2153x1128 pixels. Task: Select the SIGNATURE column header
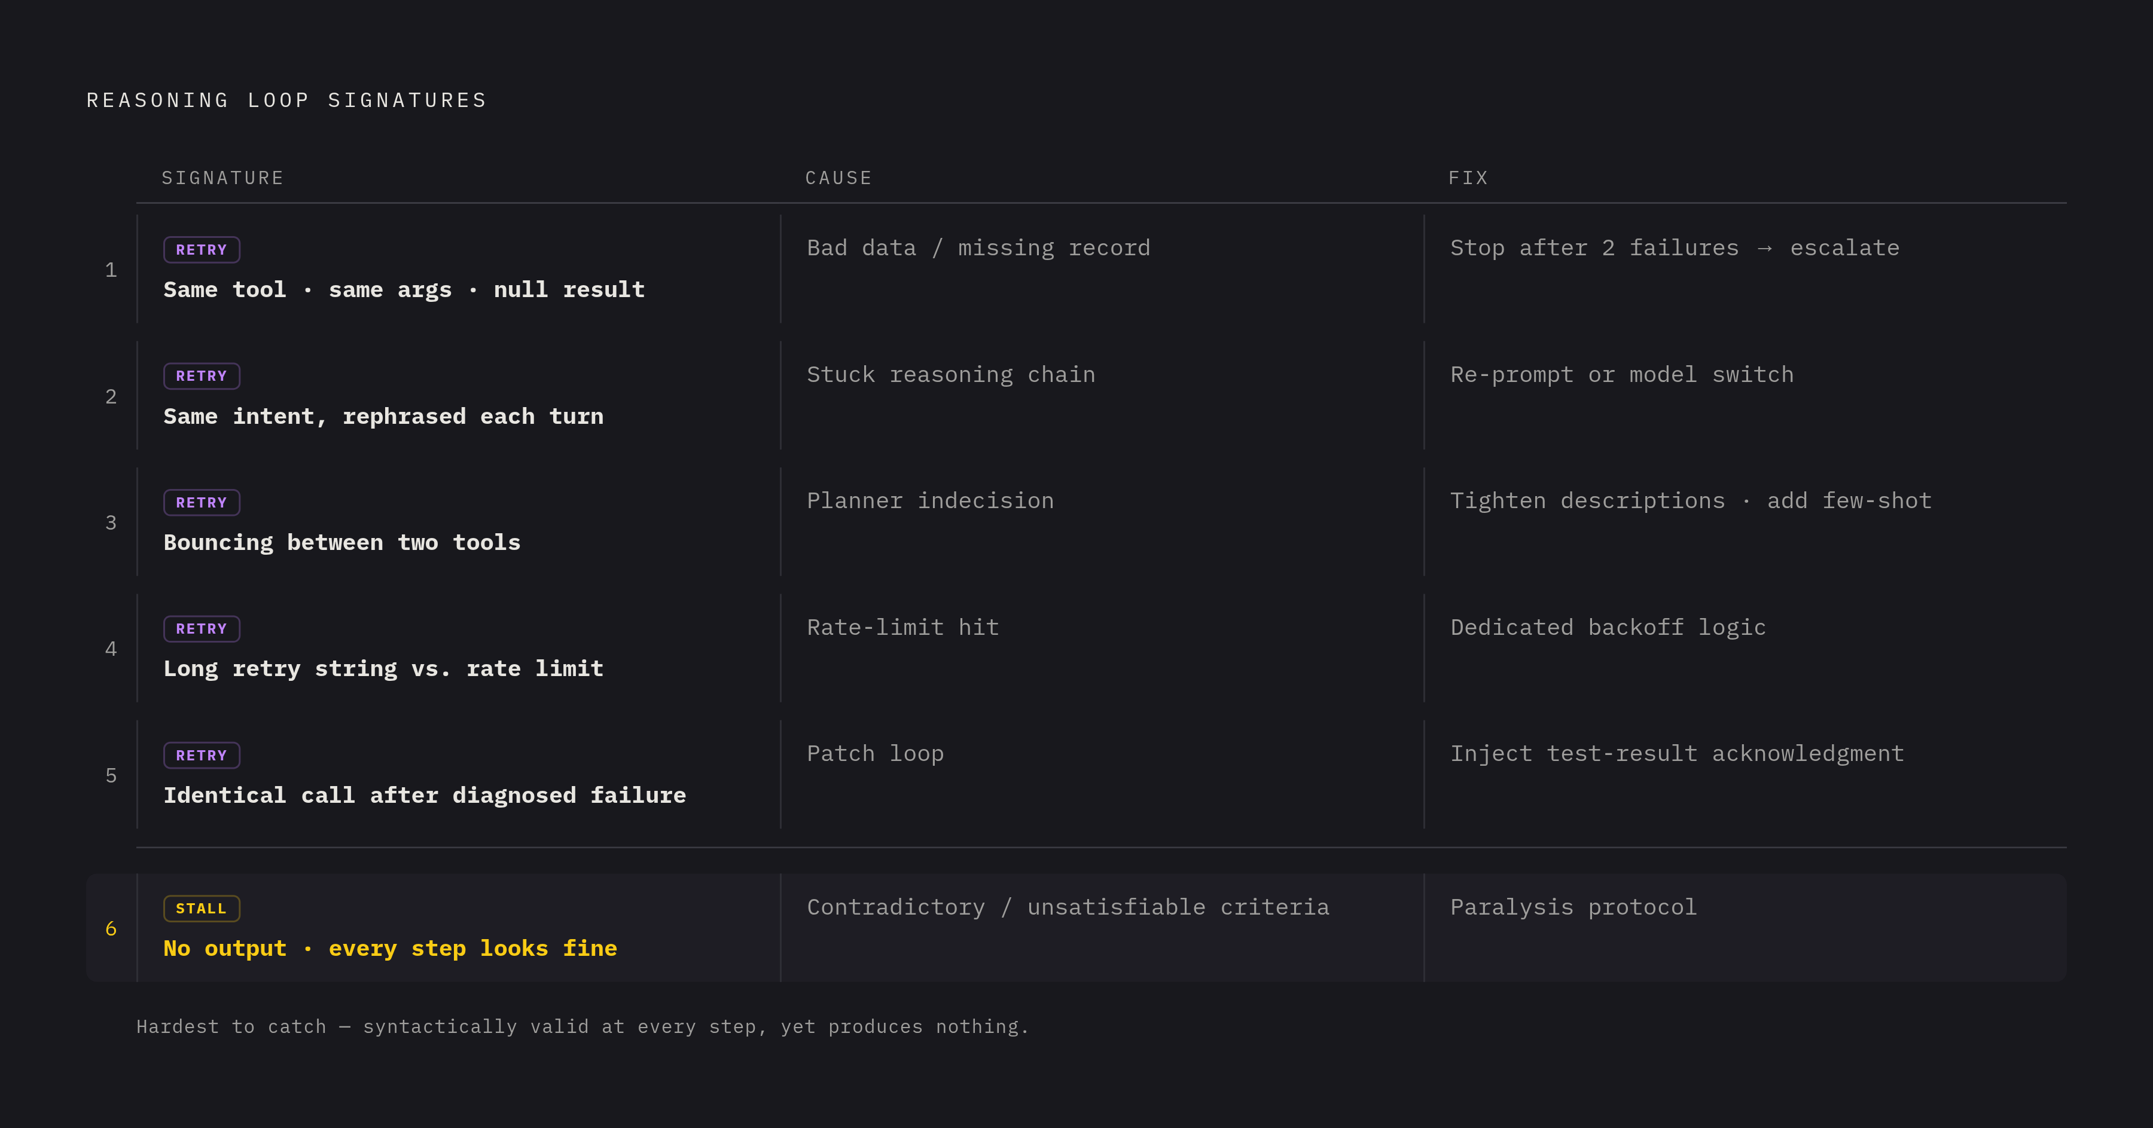(x=222, y=178)
